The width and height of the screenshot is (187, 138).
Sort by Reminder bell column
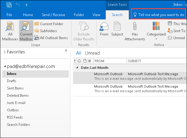[x=79, y=61]
